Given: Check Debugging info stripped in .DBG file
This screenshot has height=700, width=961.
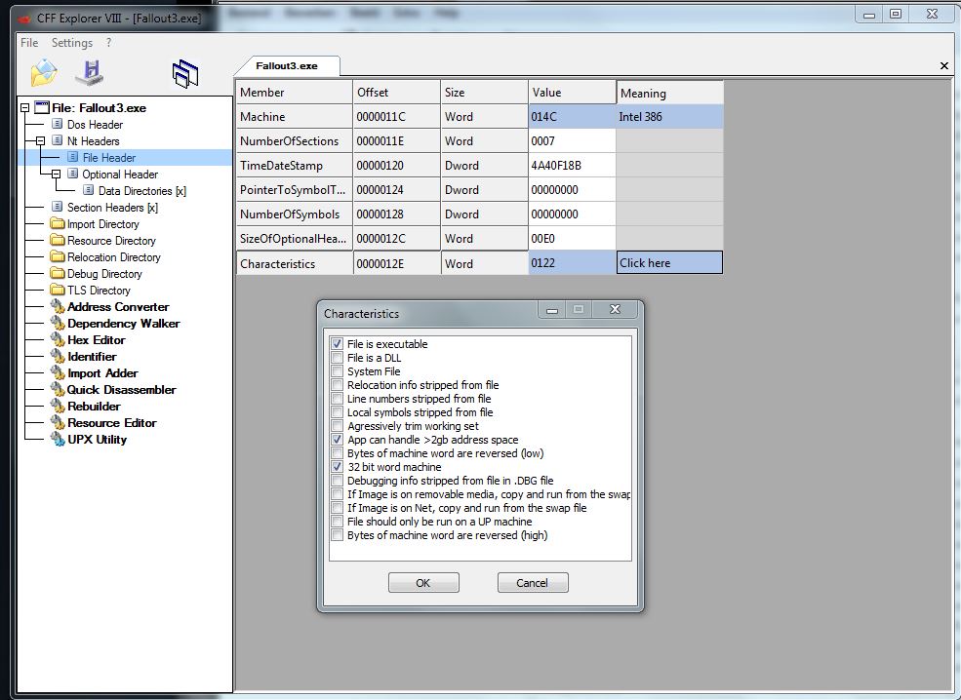Looking at the screenshot, I should [x=338, y=480].
